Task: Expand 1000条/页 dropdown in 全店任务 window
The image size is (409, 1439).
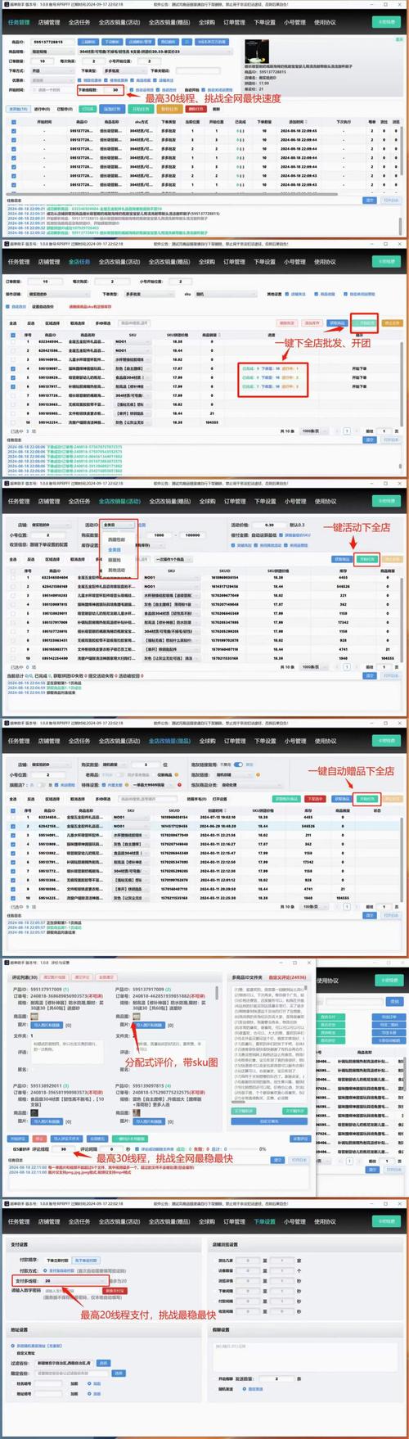Action: tap(311, 430)
